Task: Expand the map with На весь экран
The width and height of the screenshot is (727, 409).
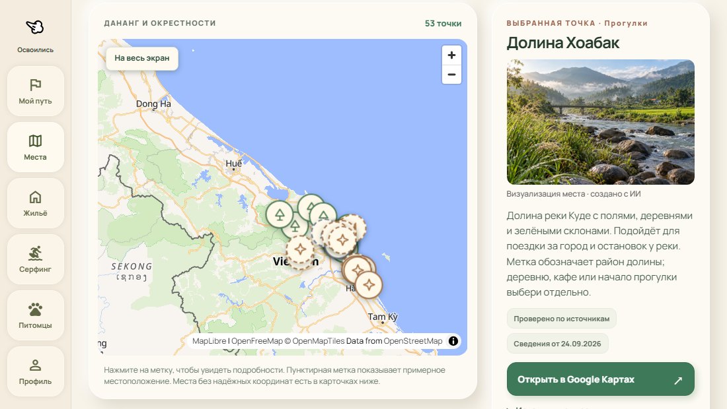Action: click(142, 58)
